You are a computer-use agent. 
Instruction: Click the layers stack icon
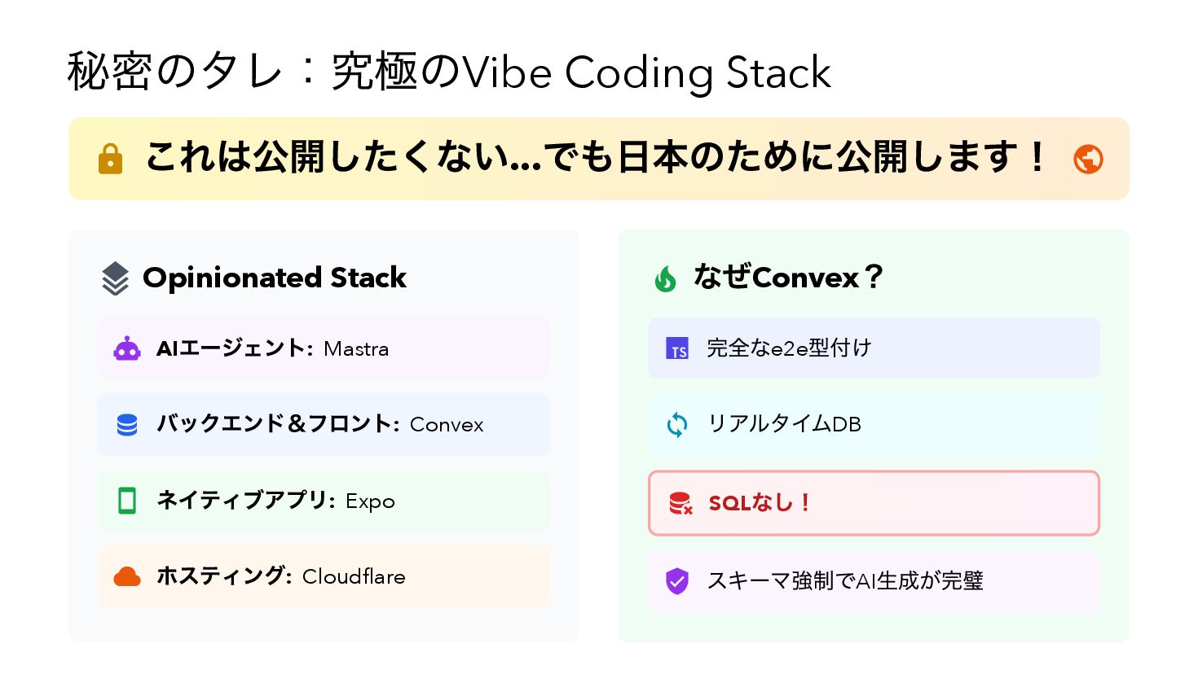click(x=115, y=278)
